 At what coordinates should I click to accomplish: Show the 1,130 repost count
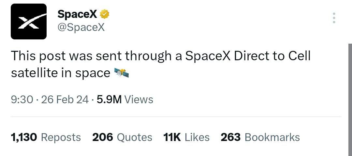[24, 137]
